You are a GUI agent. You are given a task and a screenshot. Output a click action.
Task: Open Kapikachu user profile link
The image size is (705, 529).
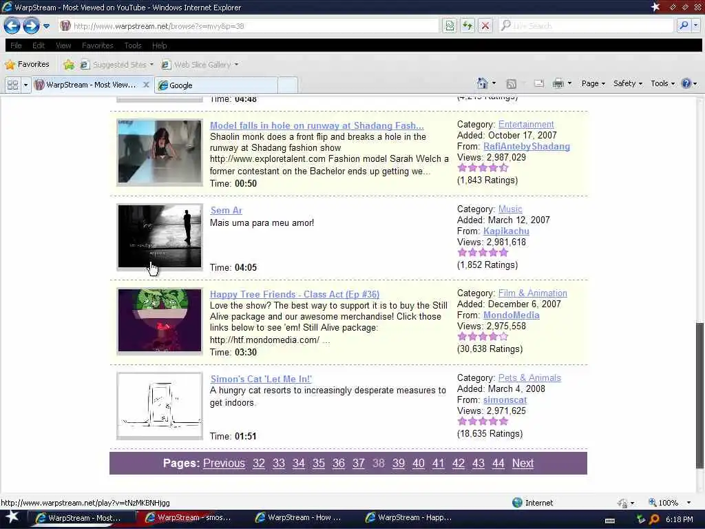pyautogui.click(x=506, y=231)
